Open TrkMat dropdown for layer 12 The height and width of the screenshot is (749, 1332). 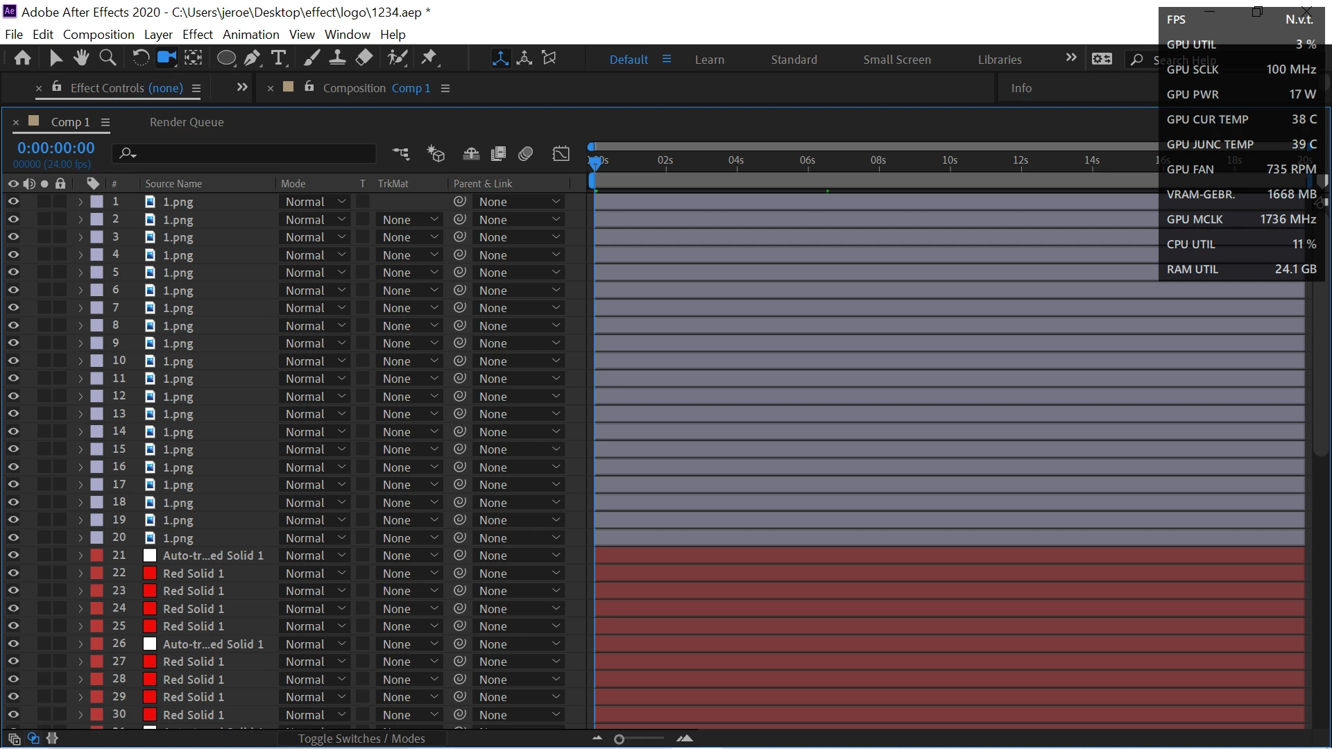(x=410, y=397)
